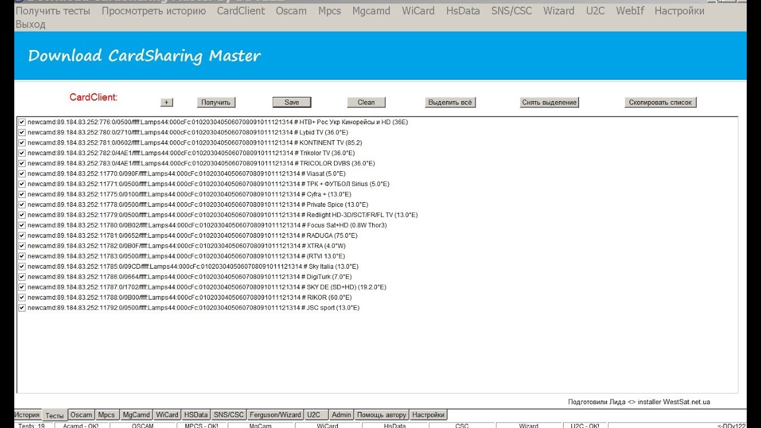Switch to the Oscam bottom tab
This screenshot has width=761, height=428.
[x=82, y=415]
